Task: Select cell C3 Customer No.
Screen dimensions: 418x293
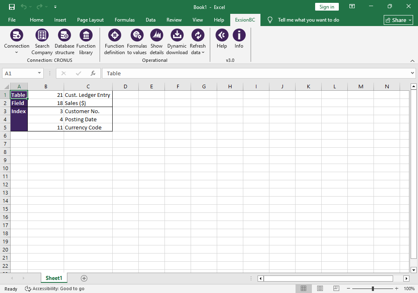Action: click(x=88, y=111)
